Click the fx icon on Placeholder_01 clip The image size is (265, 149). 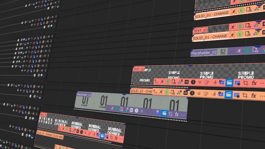[x=177, y=114]
